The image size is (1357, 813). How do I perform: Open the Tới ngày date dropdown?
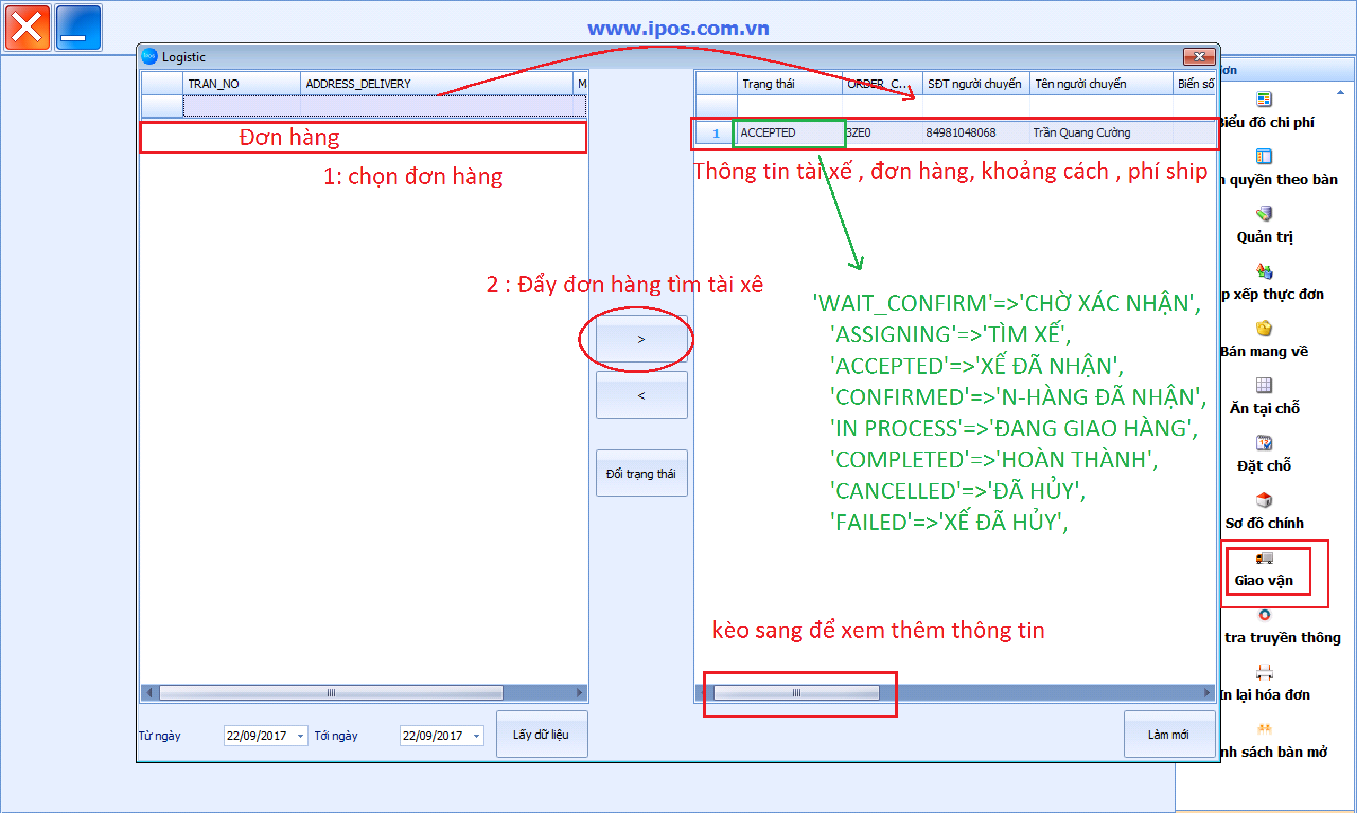[476, 736]
